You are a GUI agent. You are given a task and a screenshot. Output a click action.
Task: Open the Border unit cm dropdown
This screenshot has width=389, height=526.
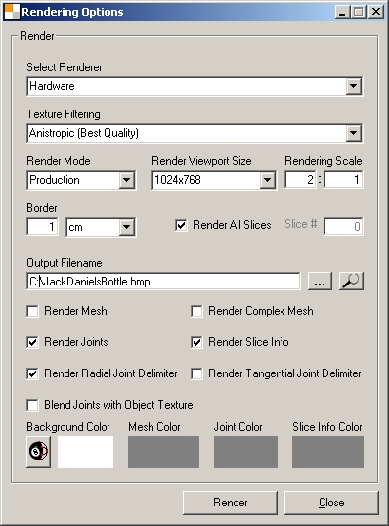(x=127, y=227)
